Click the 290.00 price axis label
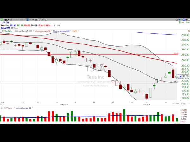The height and width of the screenshot is (142, 190). coord(185,35)
